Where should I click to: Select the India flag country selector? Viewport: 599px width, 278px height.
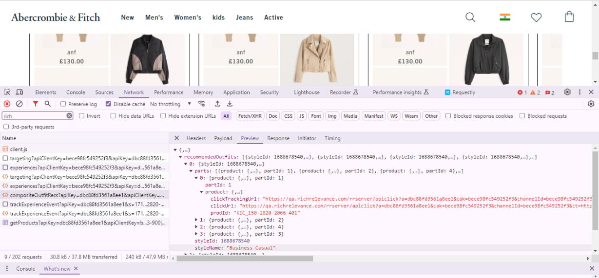(505, 18)
